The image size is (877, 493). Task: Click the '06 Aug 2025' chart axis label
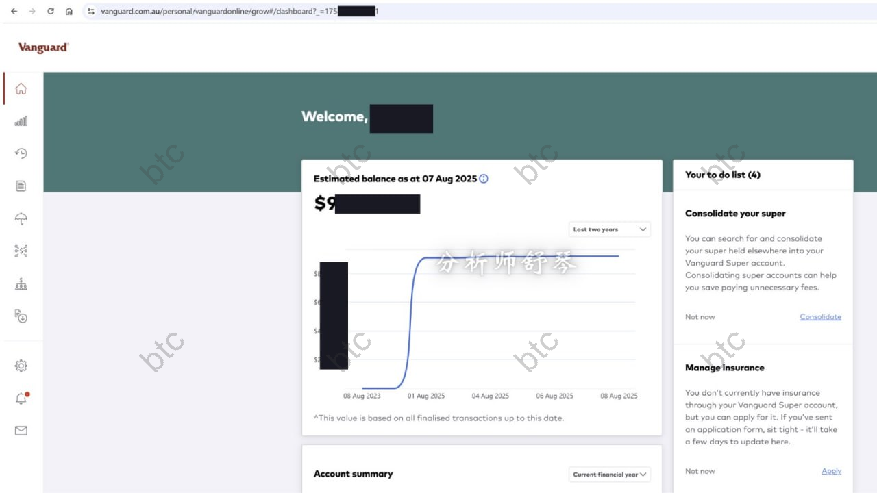(555, 396)
